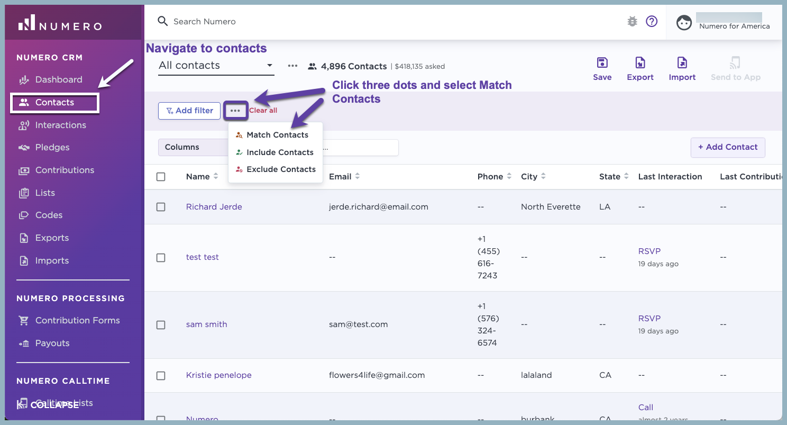Collapse the sidebar
The width and height of the screenshot is (787, 425).
coord(48,405)
